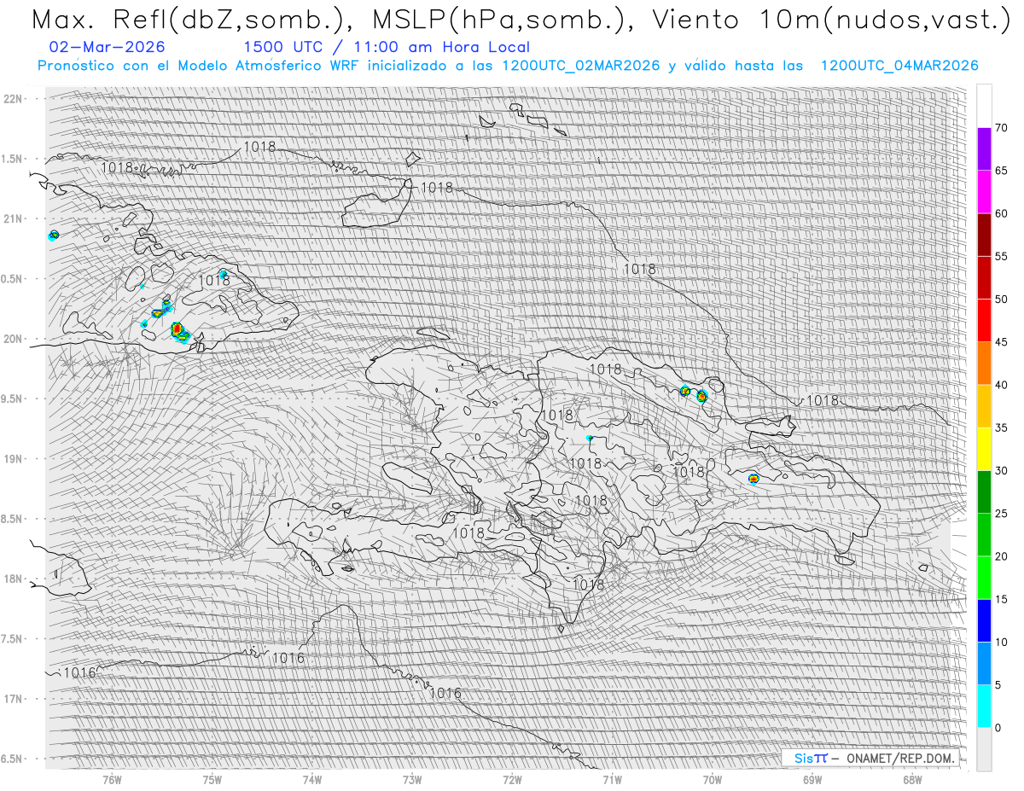Click the "SisTT – ONAMET/REP.DOM." credit label
1024x791 pixels.
pos(872,758)
